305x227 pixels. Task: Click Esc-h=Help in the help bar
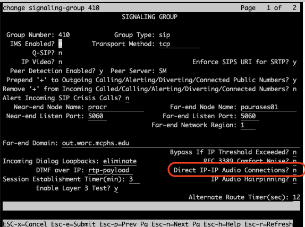coord(222,224)
